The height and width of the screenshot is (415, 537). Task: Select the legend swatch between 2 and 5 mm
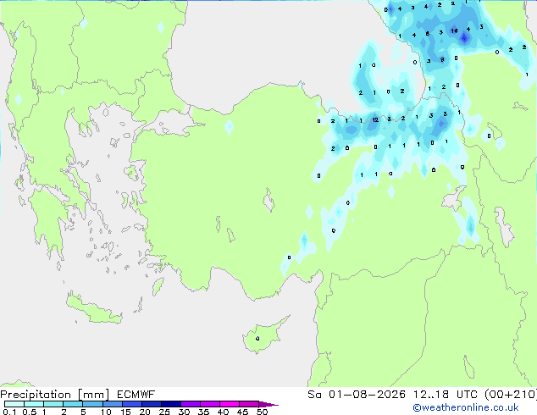coord(73,404)
